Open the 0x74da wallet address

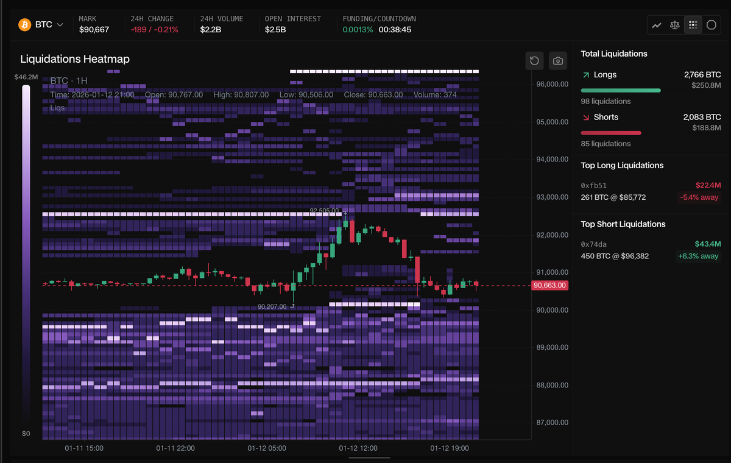593,244
